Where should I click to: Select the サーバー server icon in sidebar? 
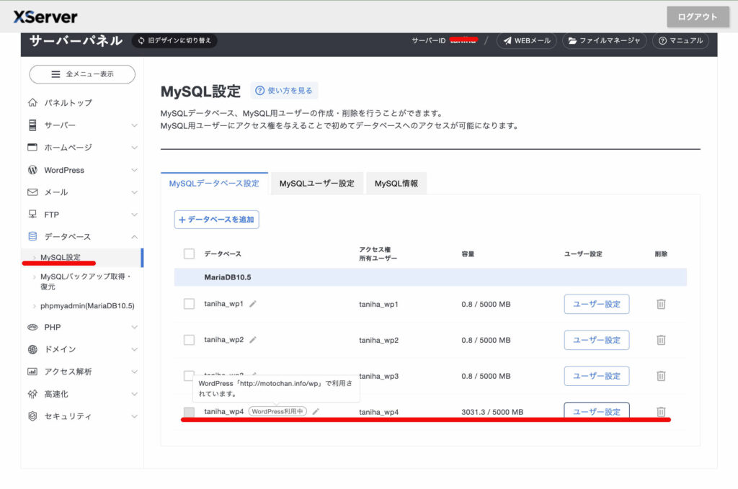[x=32, y=125]
